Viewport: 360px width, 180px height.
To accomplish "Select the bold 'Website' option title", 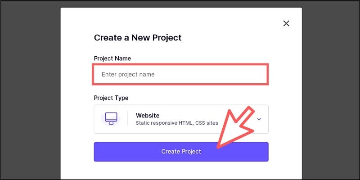I will [148, 115].
